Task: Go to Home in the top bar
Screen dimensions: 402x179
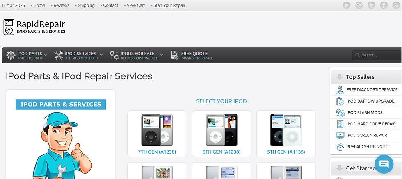Action: (39, 5)
